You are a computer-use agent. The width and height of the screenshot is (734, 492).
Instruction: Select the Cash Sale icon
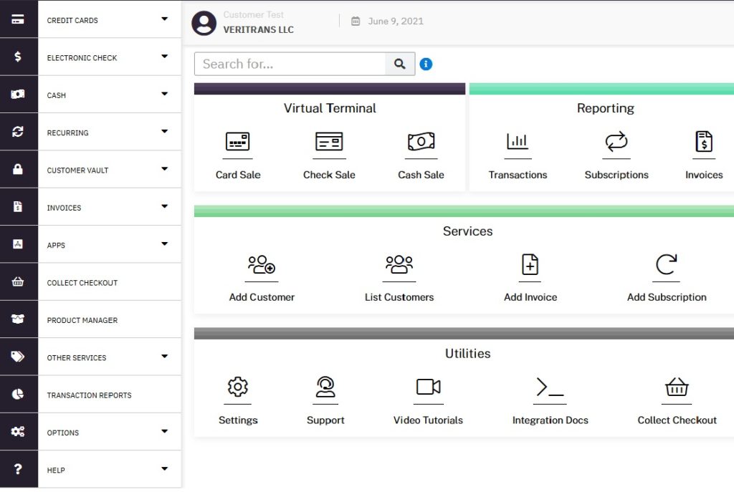click(x=421, y=142)
